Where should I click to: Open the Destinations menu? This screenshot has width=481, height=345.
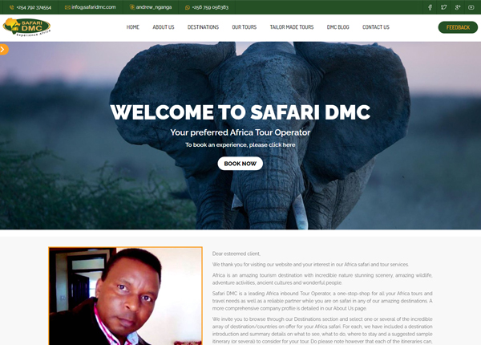(203, 27)
